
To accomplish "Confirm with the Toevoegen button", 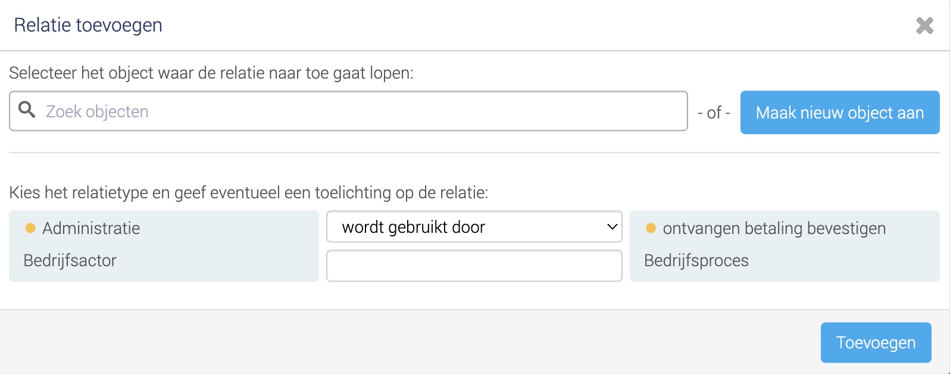I will [x=876, y=342].
